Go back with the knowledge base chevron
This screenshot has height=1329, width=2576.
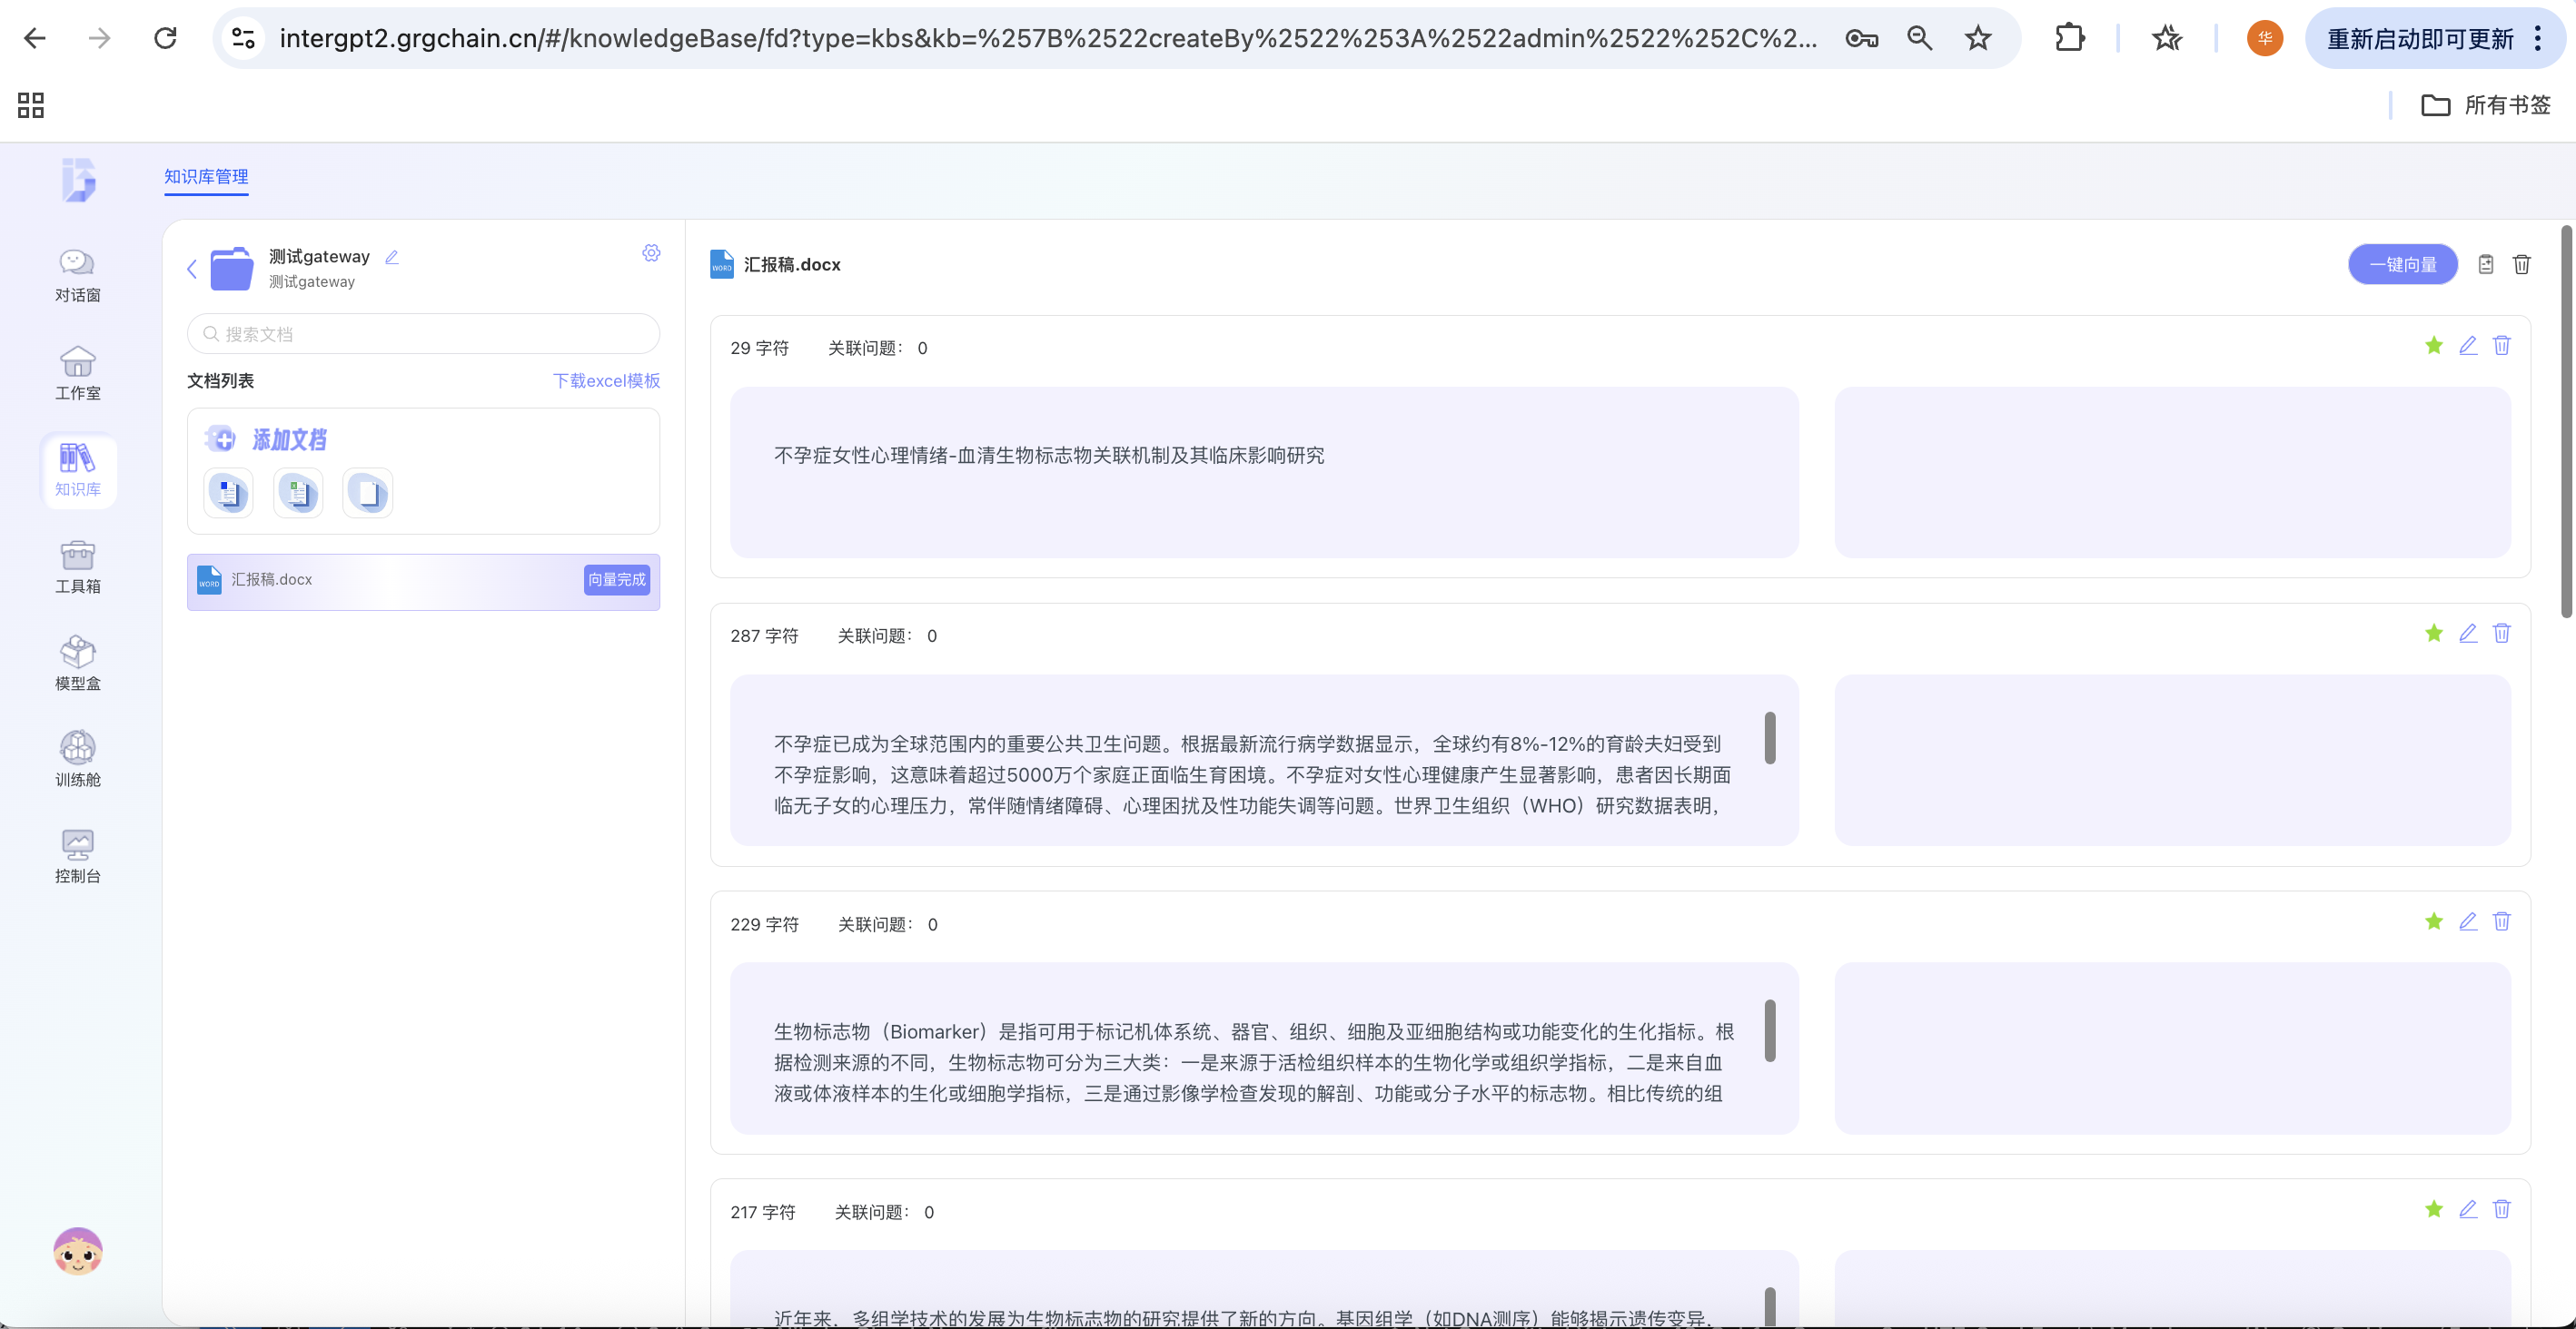192,268
